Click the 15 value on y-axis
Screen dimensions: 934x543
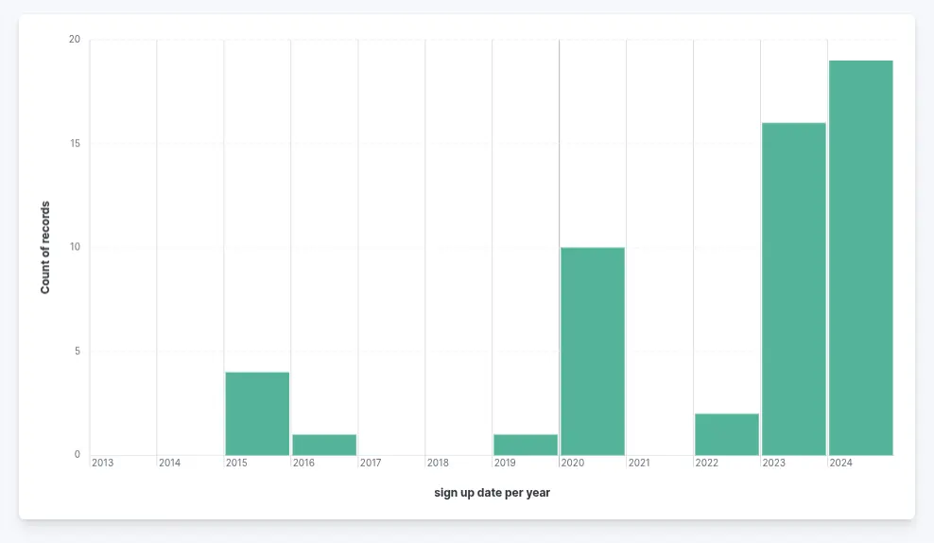75,144
